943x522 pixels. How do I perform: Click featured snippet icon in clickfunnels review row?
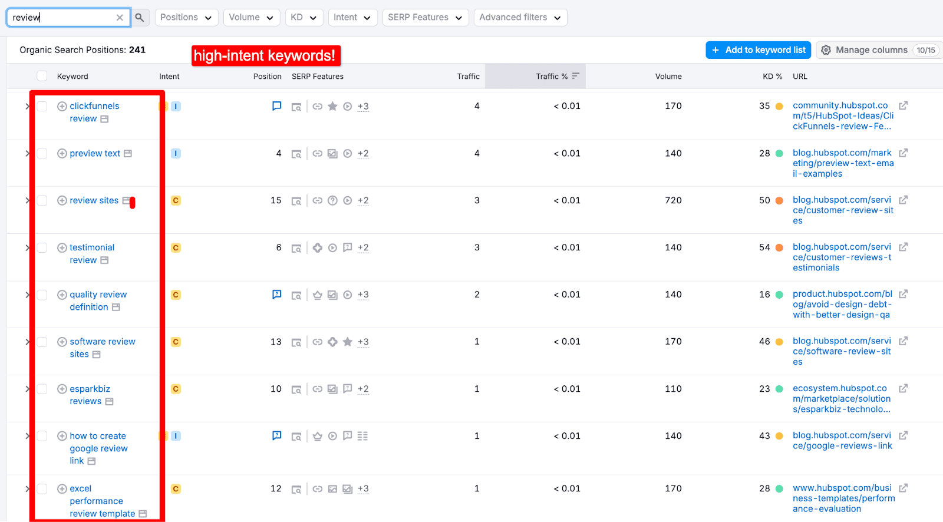click(x=276, y=106)
